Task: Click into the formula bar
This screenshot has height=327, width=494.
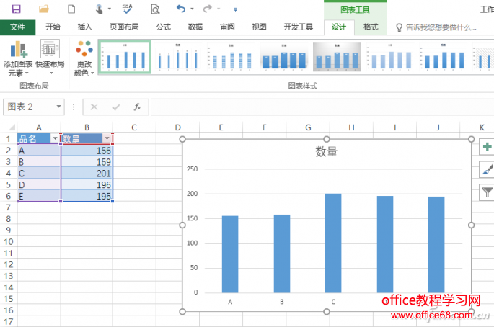Action: coord(322,107)
